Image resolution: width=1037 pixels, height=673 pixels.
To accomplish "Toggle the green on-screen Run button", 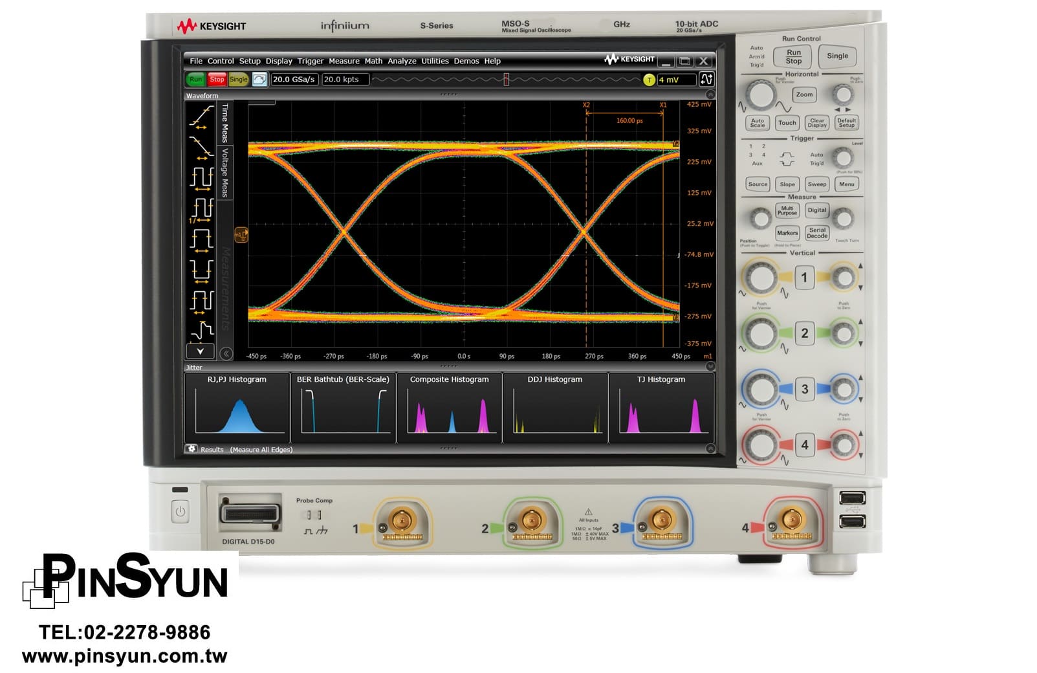I will tap(195, 80).
